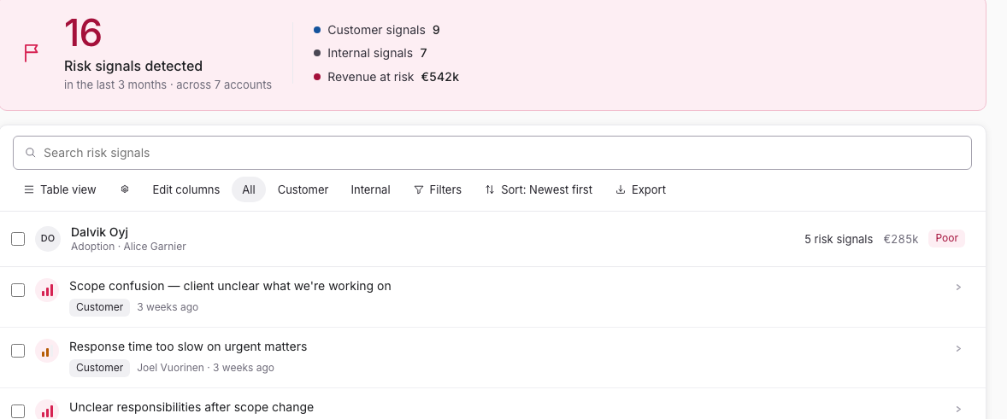Tick checkbox for Scope confusion signal
The image size is (1007, 419).
pos(18,290)
